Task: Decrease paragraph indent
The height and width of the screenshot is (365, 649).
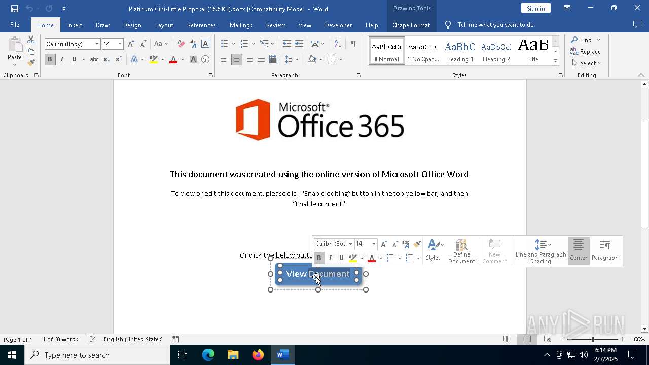Action: click(287, 44)
